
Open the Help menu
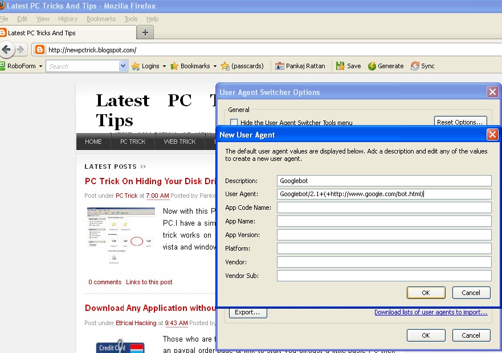pos(152,19)
